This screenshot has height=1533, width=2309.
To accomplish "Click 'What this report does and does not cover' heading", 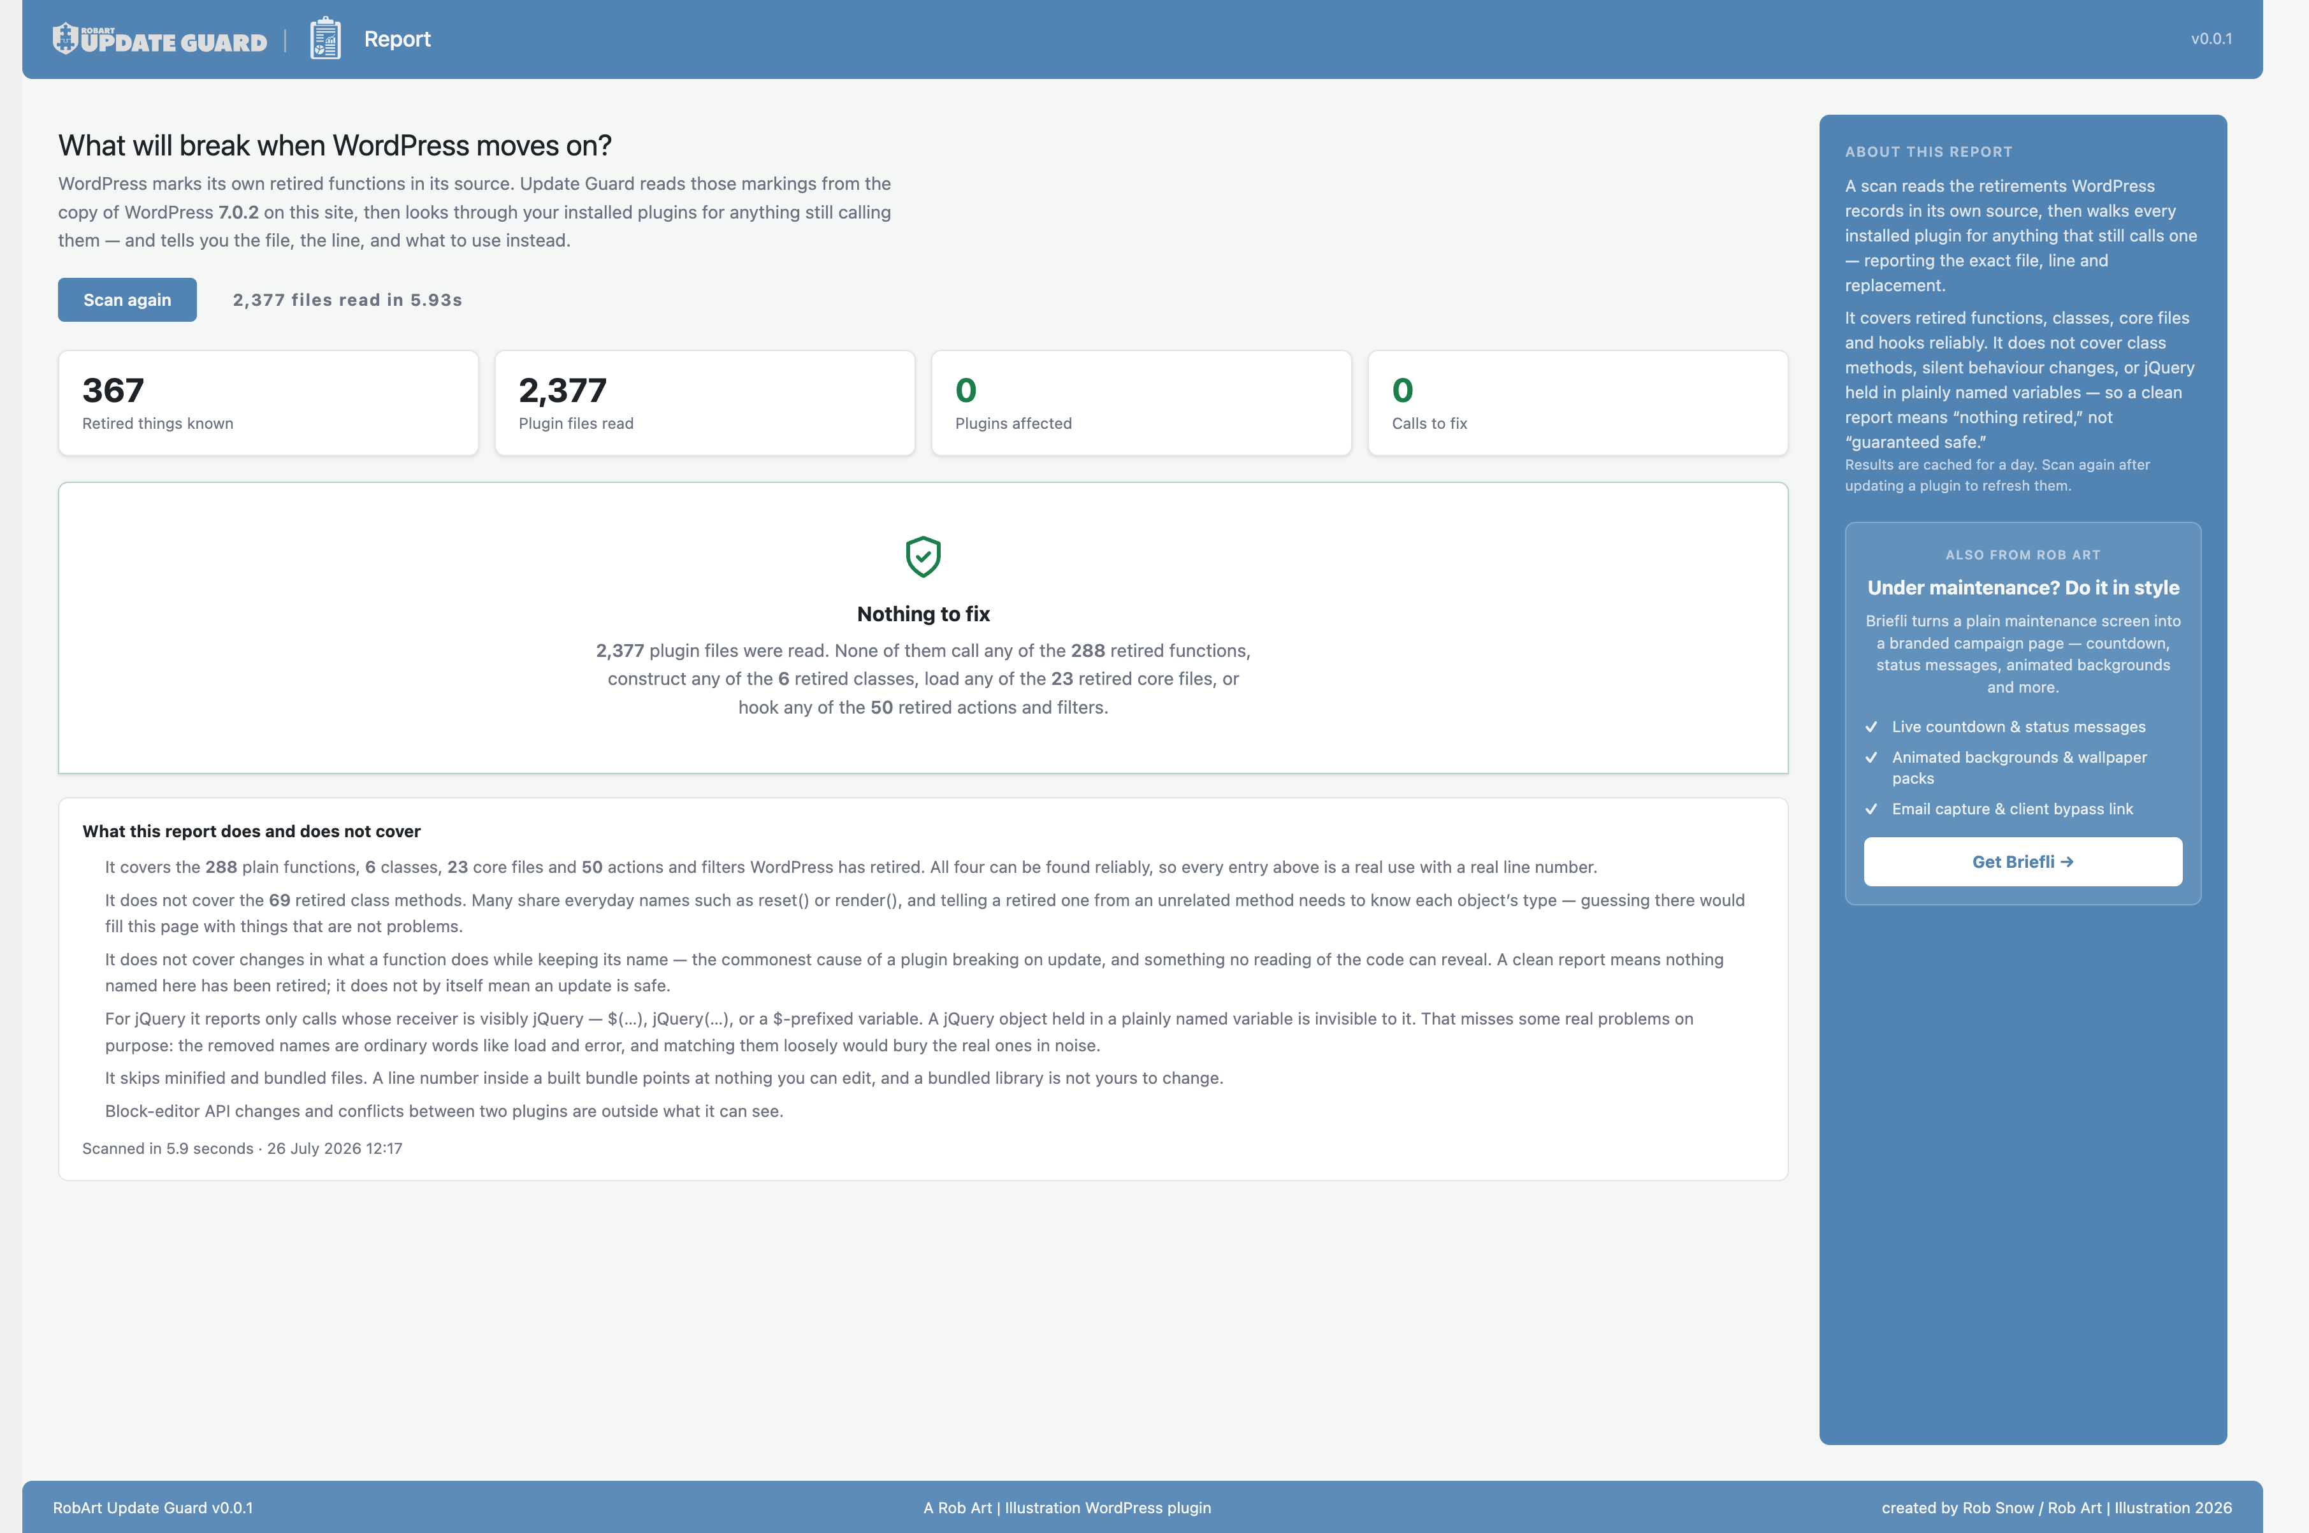I will [x=251, y=831].
